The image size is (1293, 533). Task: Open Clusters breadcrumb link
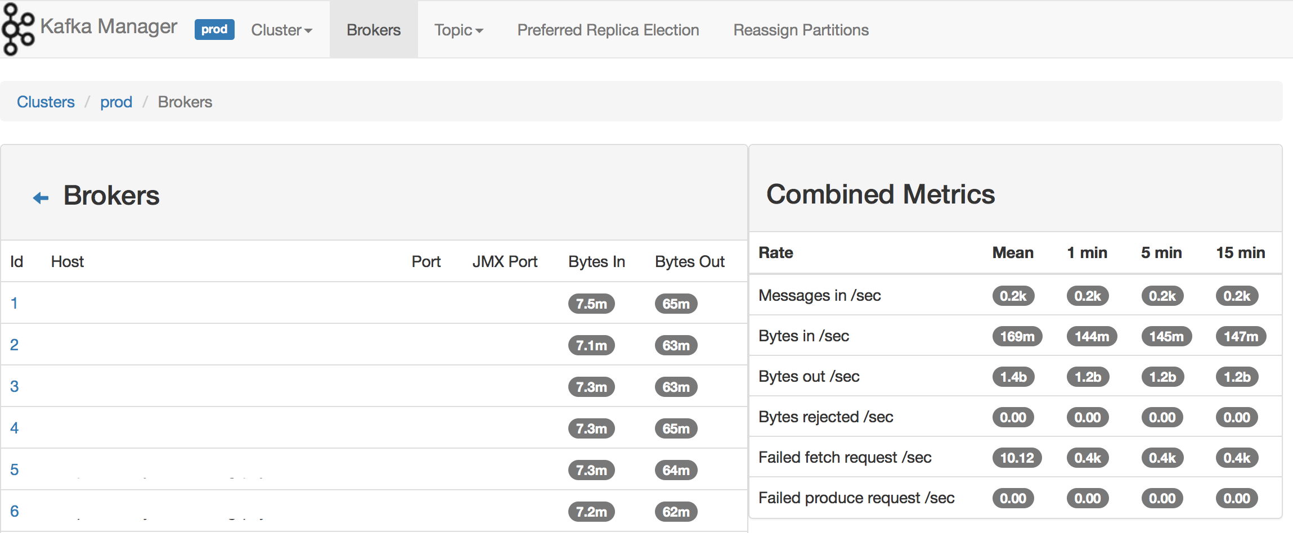46,102
